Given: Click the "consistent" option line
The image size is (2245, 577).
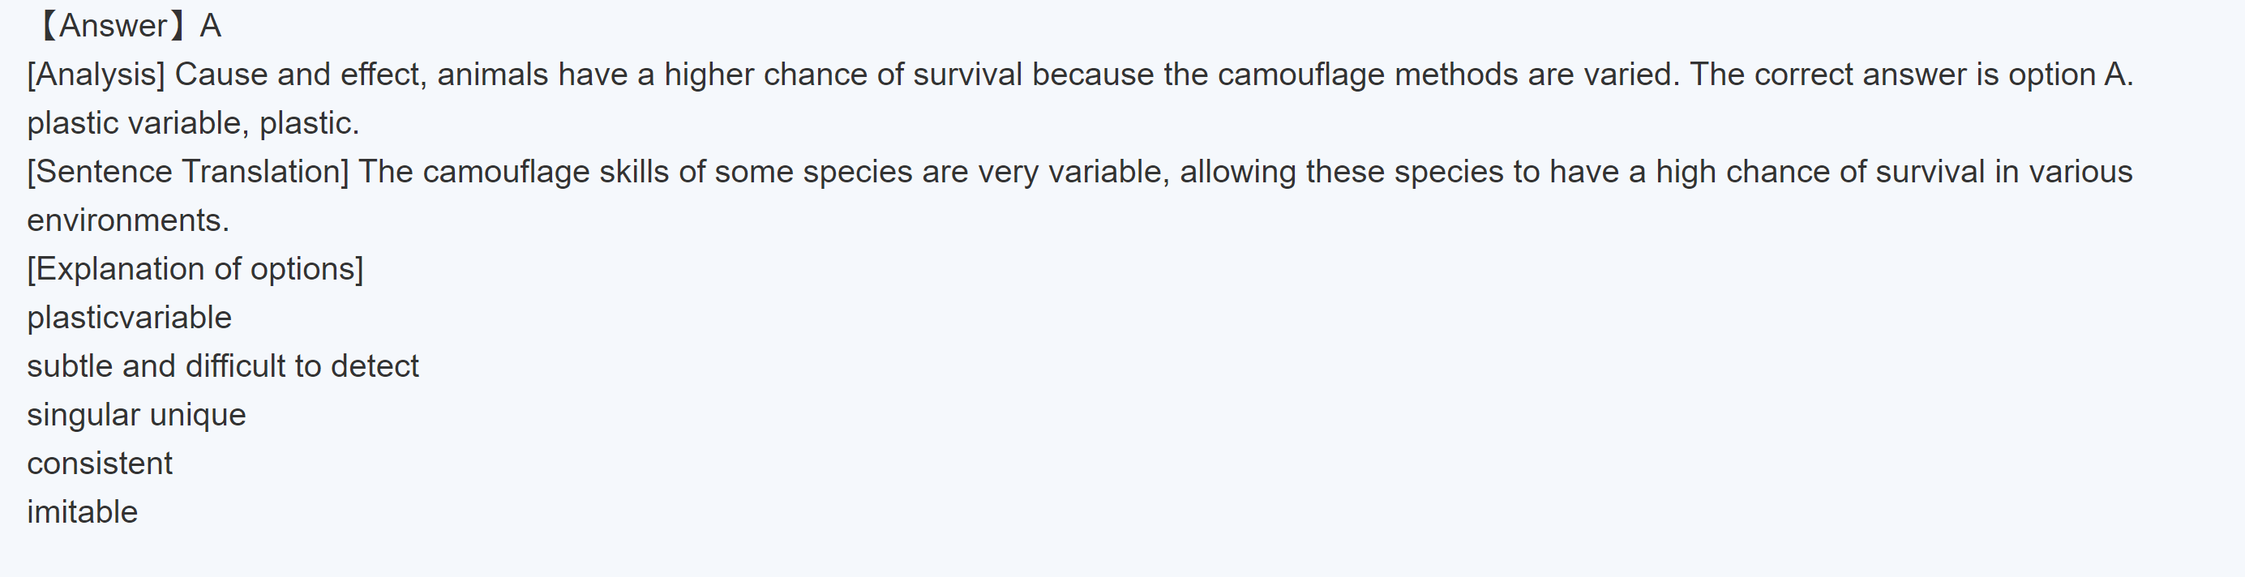Looking at the screenshot, I should tap(100, 464).
